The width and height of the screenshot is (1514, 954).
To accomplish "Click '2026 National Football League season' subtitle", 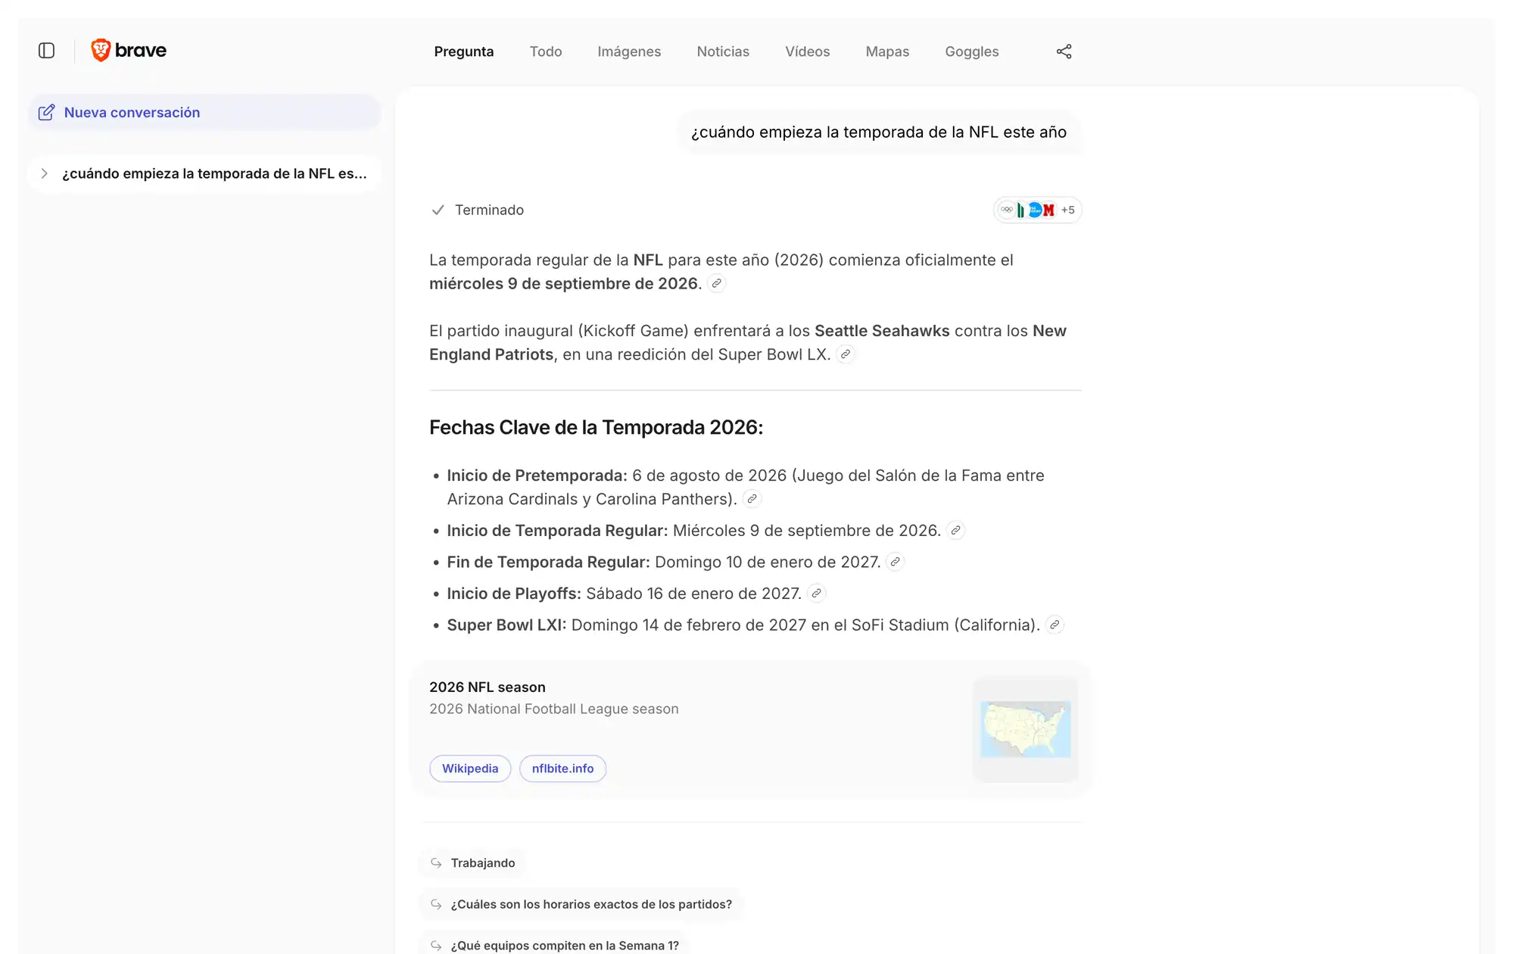I will tap(554, 709).
